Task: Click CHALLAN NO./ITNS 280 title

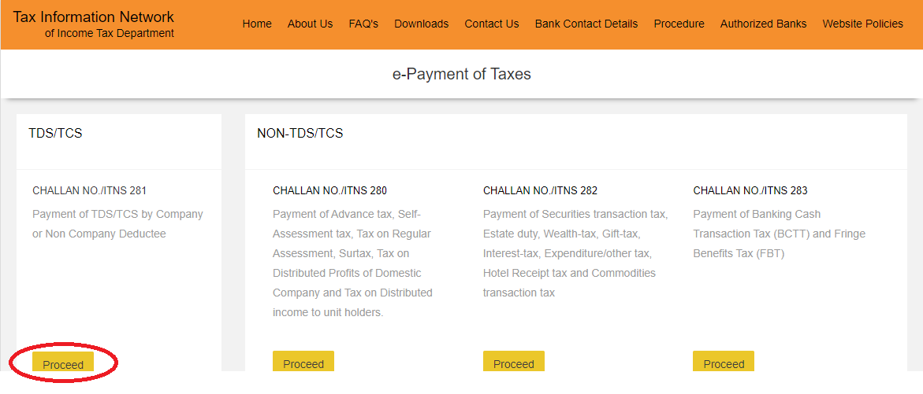Action: pos(329,191)
